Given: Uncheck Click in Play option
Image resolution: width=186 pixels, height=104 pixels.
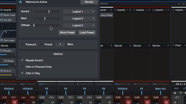Looking at the screenshot, I should (x=22, y=73).
